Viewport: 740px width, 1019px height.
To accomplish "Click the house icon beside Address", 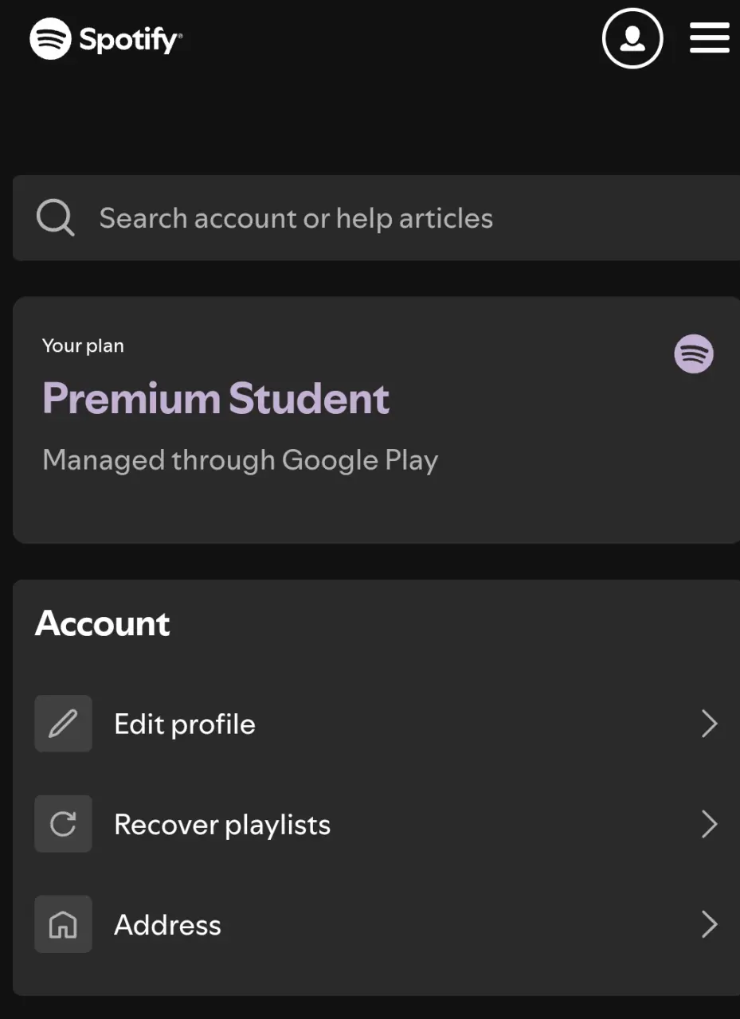I will click(63, 924).
